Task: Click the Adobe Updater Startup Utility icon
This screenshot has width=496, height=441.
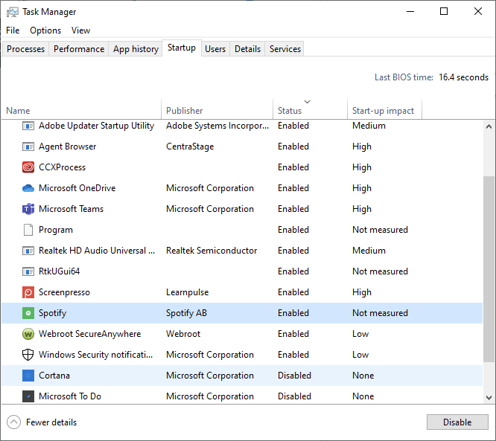Action: 28,126
